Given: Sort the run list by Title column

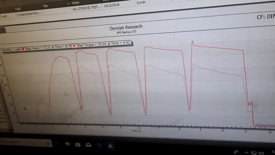Looking at the screenshot, I should click(x=45, y=6).
